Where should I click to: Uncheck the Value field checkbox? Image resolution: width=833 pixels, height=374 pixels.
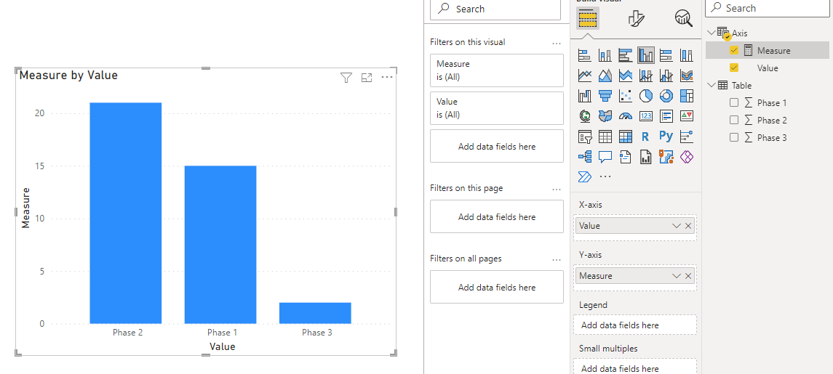click(734, 68)
